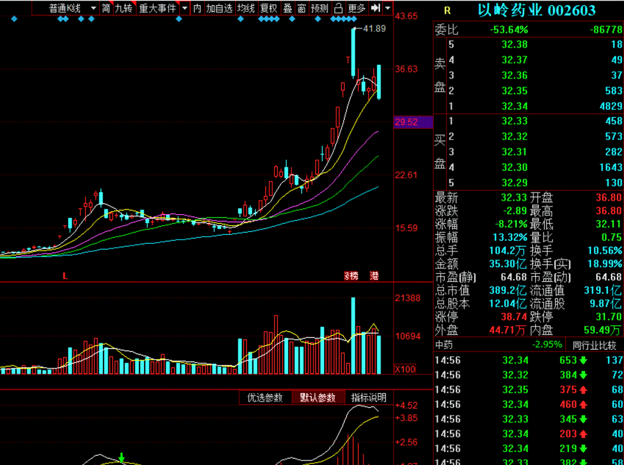Viewport: 624px width, 465px height.
Task: Click the 委比 -53.64% value
Action: coord(509,30)
